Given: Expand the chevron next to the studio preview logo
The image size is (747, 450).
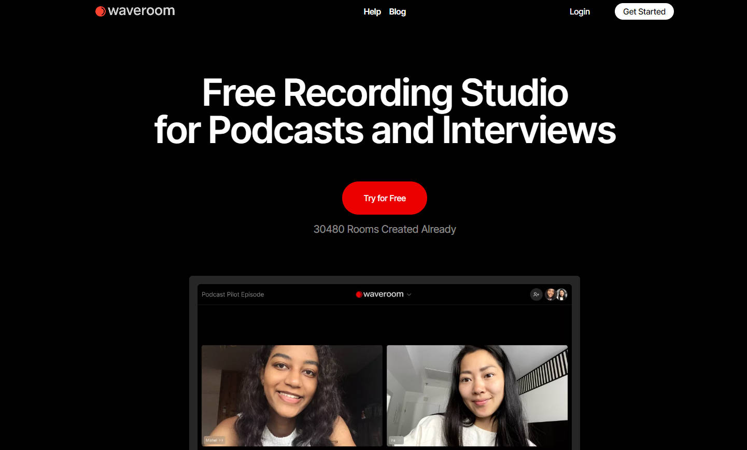Looking at the screenshot, I should click(x=409, y=294).
